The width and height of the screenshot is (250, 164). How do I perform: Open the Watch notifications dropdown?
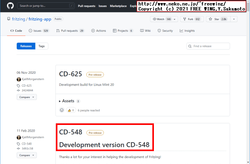(x=164, y=19)
